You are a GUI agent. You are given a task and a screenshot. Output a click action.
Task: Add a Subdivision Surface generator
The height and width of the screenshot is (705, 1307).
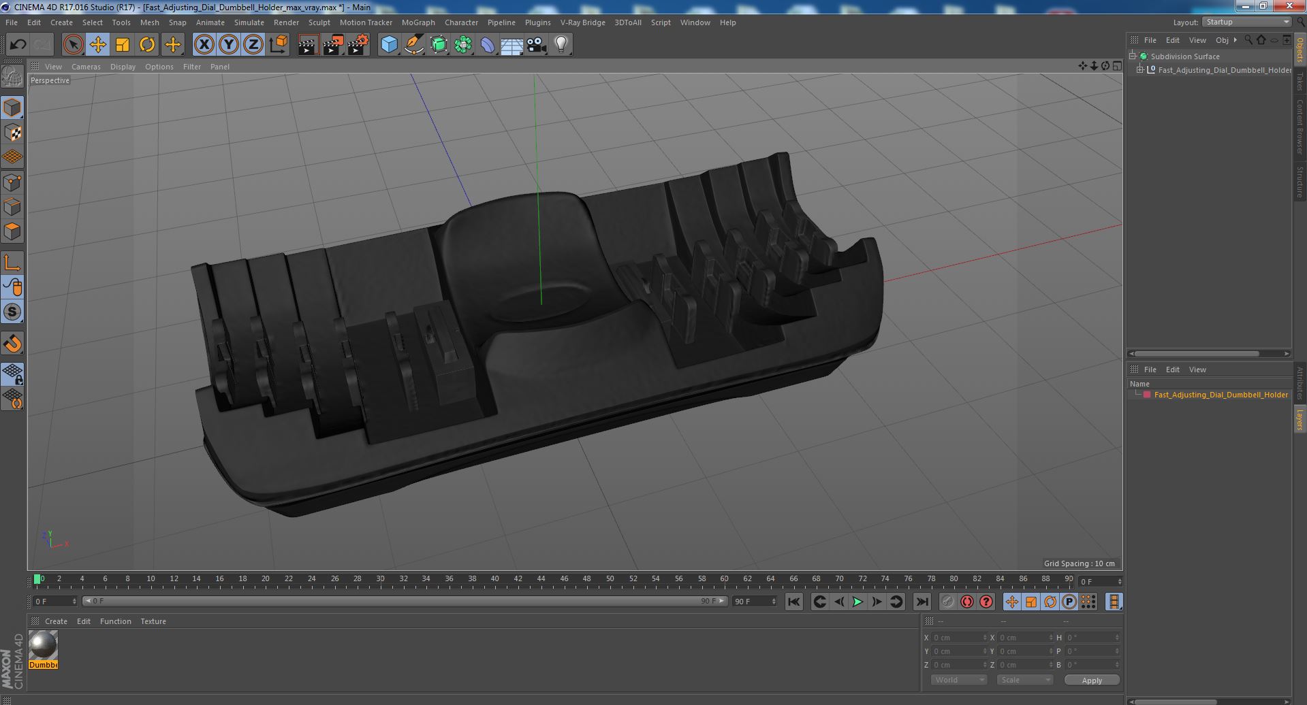click(439, 45)
